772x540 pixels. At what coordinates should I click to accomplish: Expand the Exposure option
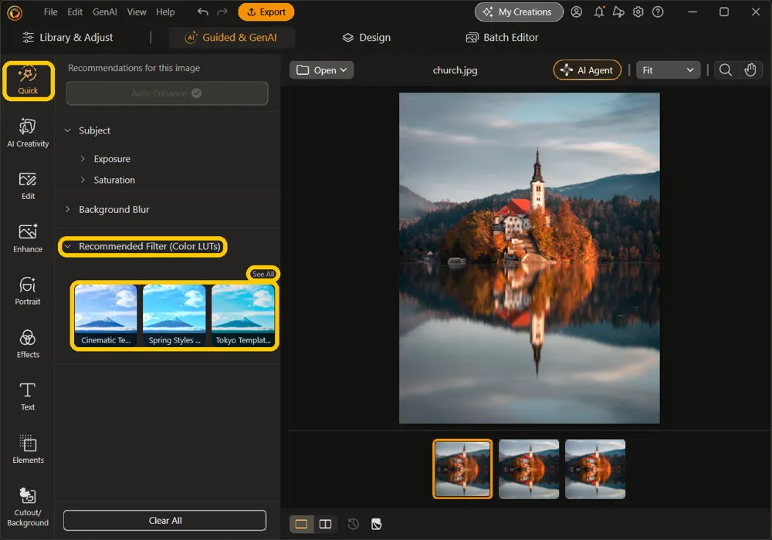pos(83,158)
